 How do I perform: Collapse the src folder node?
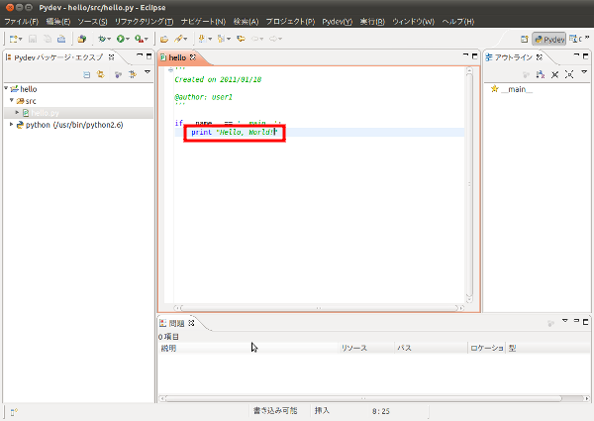(x=12, y=100)
